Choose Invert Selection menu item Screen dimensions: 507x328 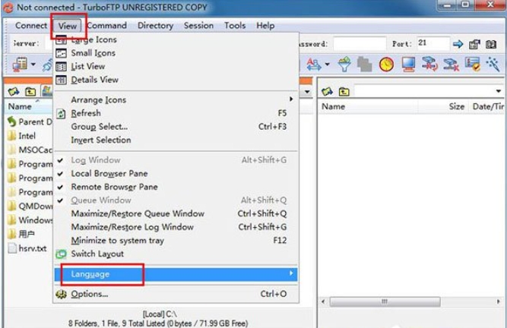176,140
